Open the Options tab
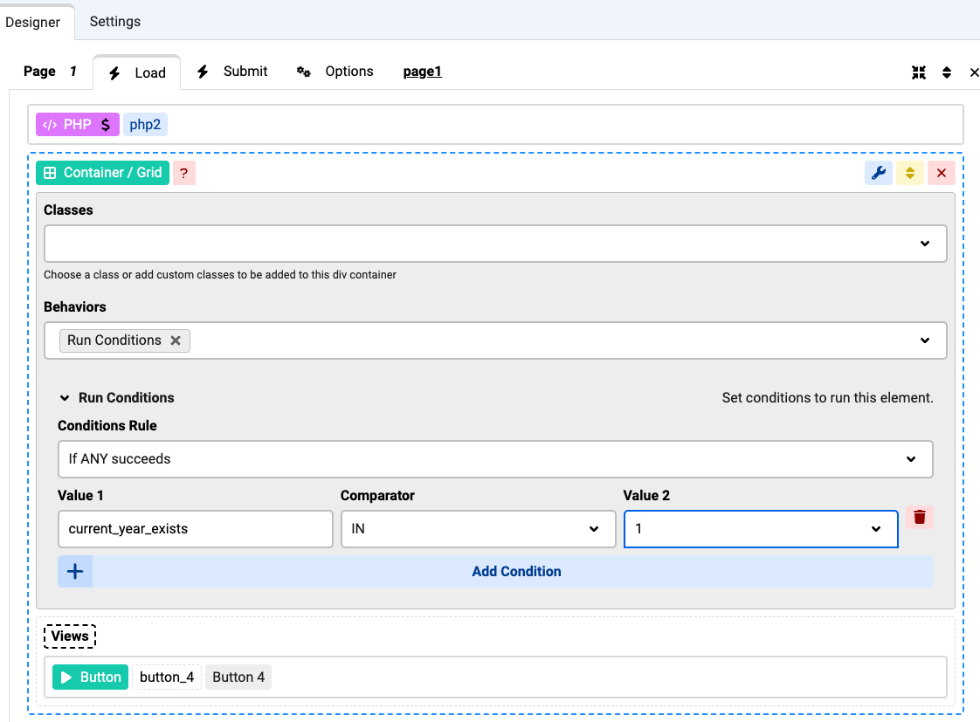 click(335, 72)
